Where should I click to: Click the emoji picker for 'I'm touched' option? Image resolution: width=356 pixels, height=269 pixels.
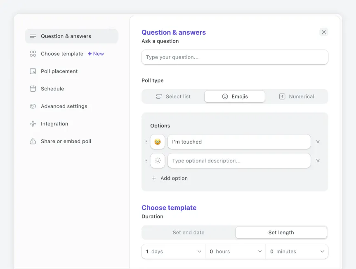pos(158,142)
